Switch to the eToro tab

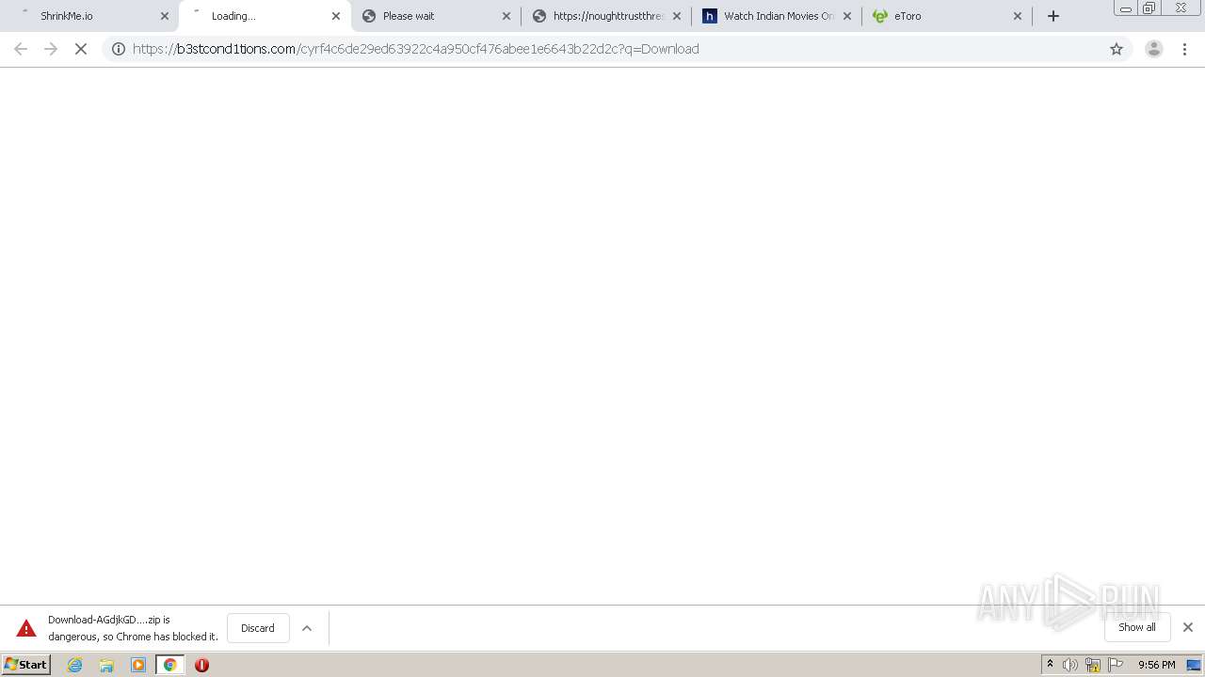(947, 16)
